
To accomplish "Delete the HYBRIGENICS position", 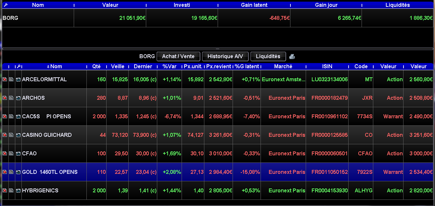I will [5, 191].
